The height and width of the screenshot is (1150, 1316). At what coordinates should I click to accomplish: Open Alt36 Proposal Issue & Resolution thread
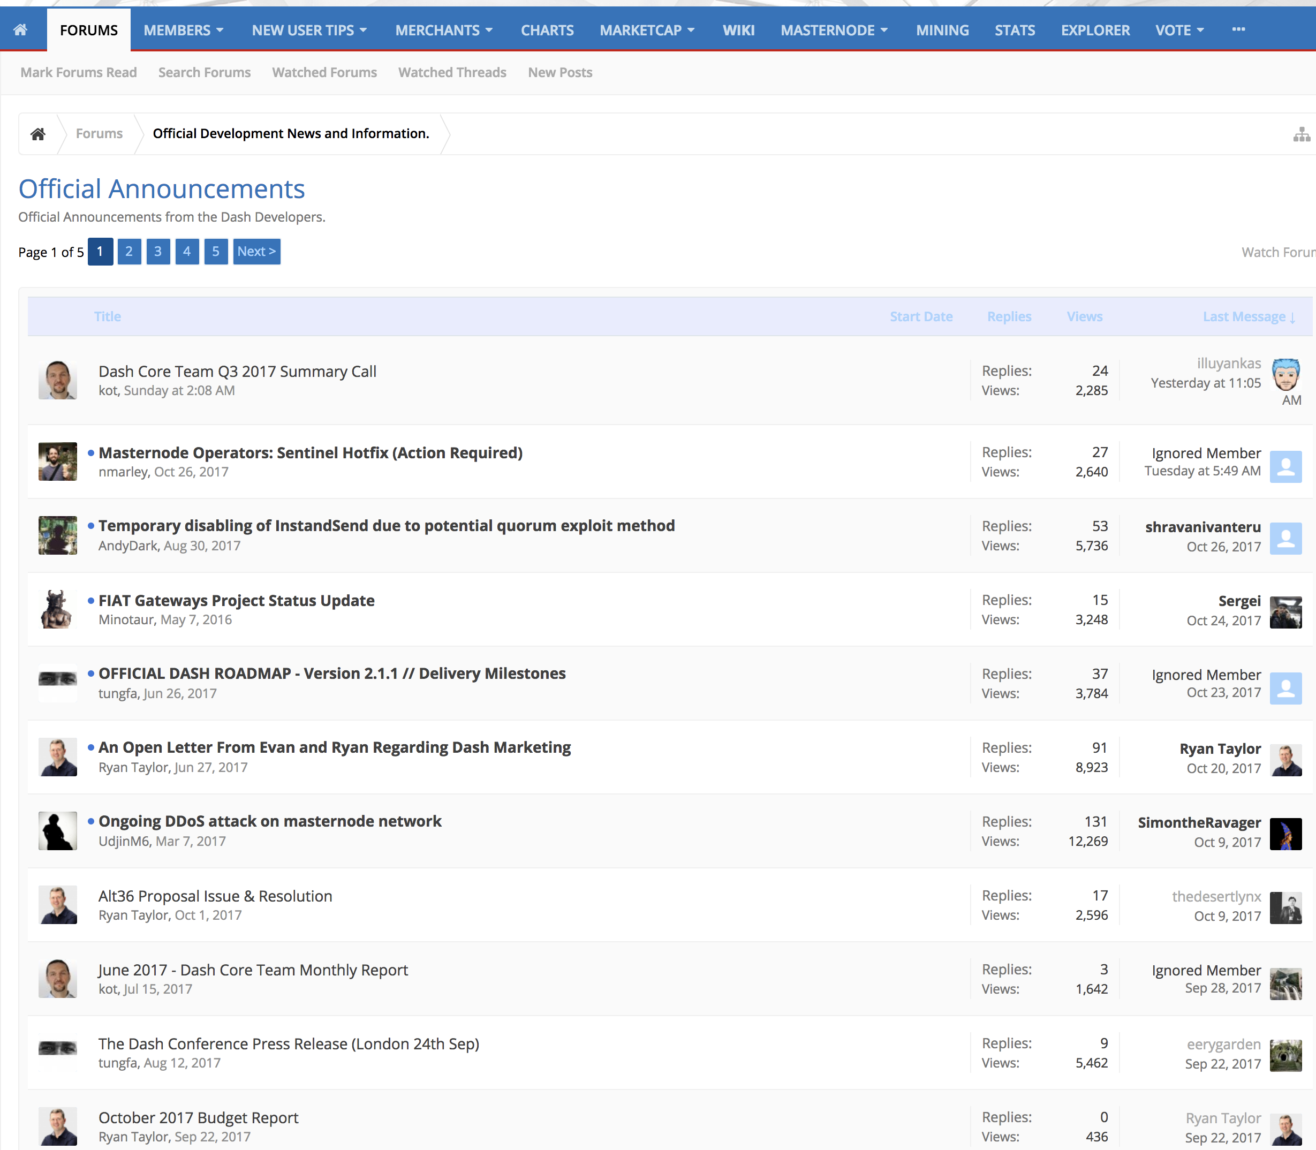click(215, 897)
